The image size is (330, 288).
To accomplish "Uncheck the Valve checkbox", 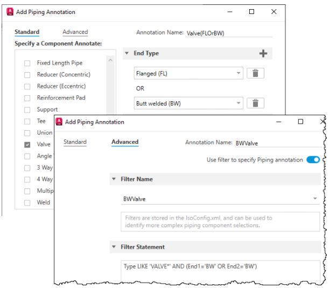I will point(27,145).
